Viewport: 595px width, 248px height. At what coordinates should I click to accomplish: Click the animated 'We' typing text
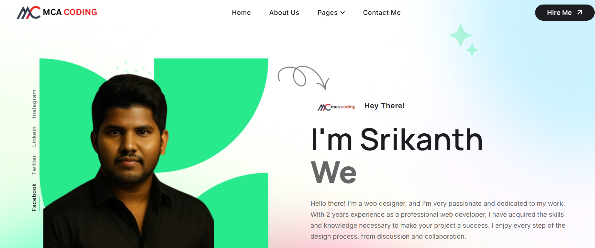pyautogui.click(x=334, y=172)
